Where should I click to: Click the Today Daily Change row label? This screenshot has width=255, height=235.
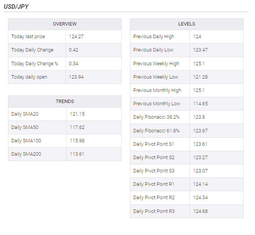click(32, 50)
